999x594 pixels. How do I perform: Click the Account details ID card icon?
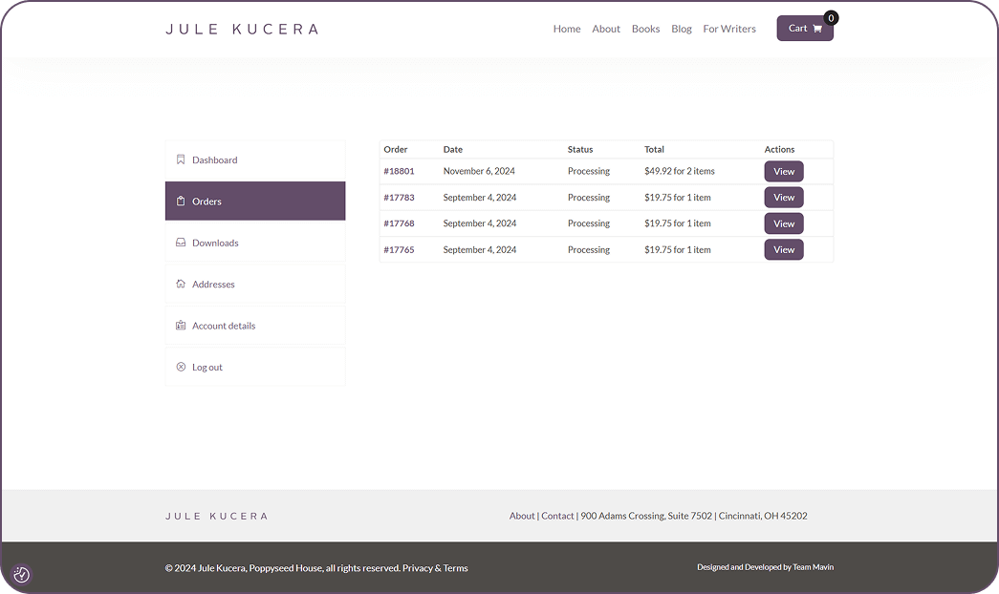pyautogui.click(x=181, y=326)
